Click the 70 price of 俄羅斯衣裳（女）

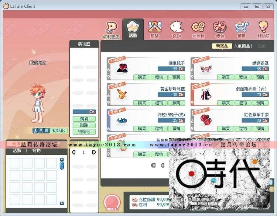[x=255, y=94]
